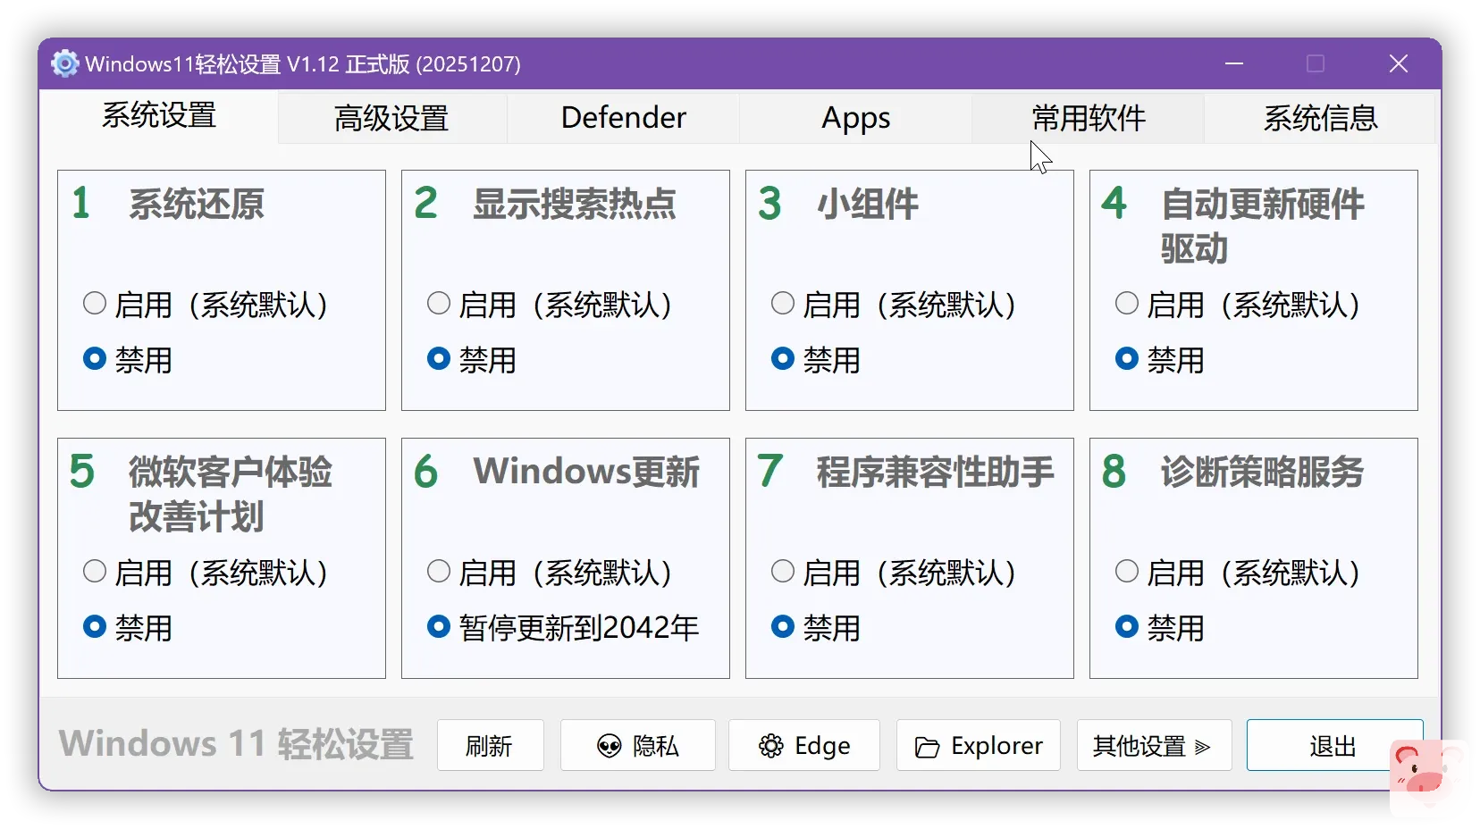Enable 诊断策略服务 system default option
The image size is (1480, 829).
tap(1127, 572)
